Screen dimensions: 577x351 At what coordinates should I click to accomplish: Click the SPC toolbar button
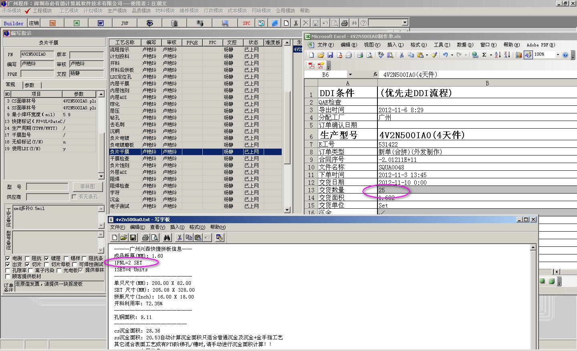246,23
